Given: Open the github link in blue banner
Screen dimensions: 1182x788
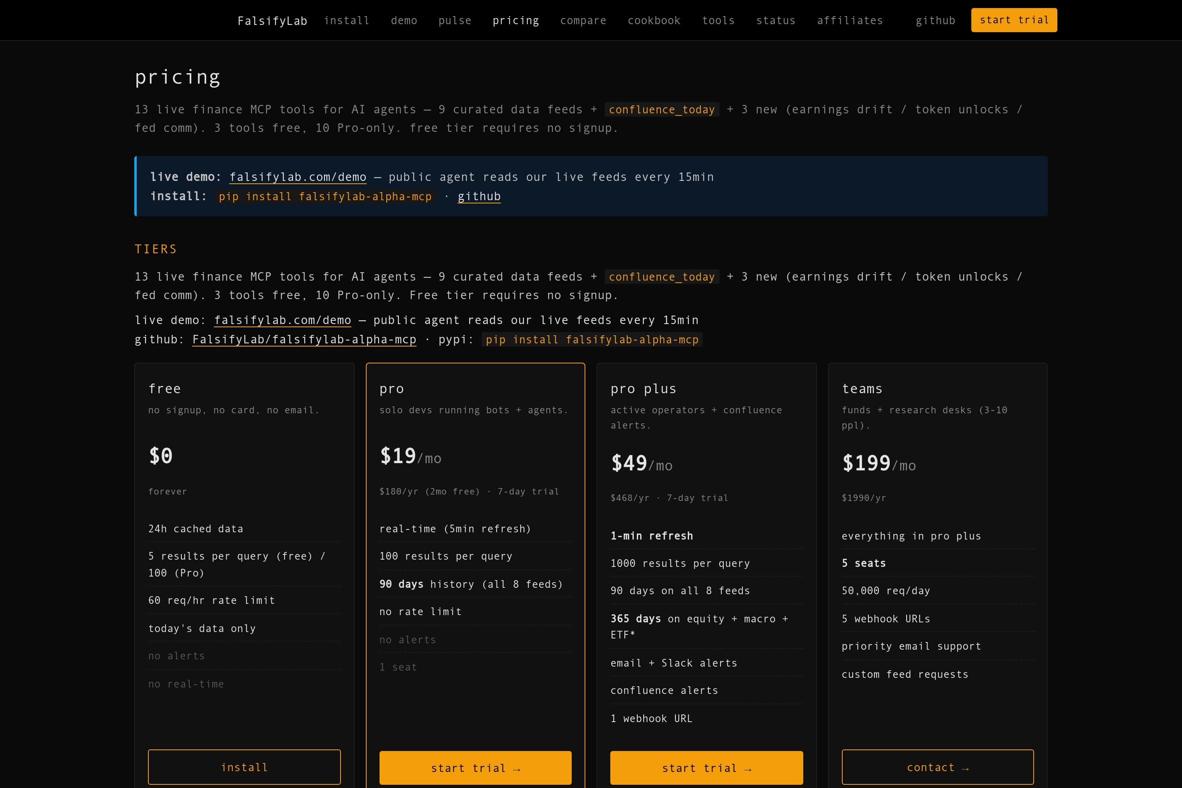Looking at the screenshot, I should [479, 197].
